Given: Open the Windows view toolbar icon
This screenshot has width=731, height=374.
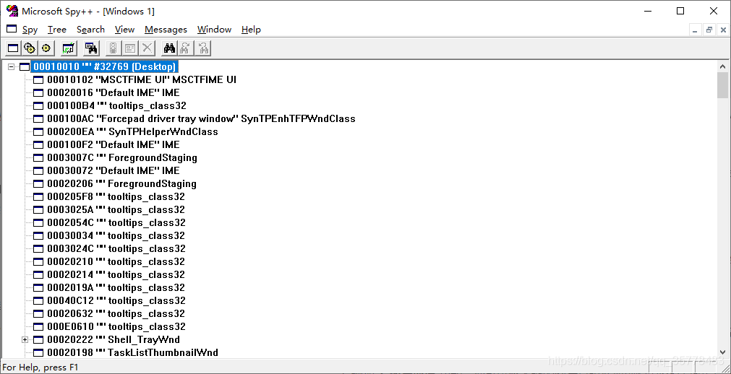Looking at the screenshot, I should pos(13,48).
